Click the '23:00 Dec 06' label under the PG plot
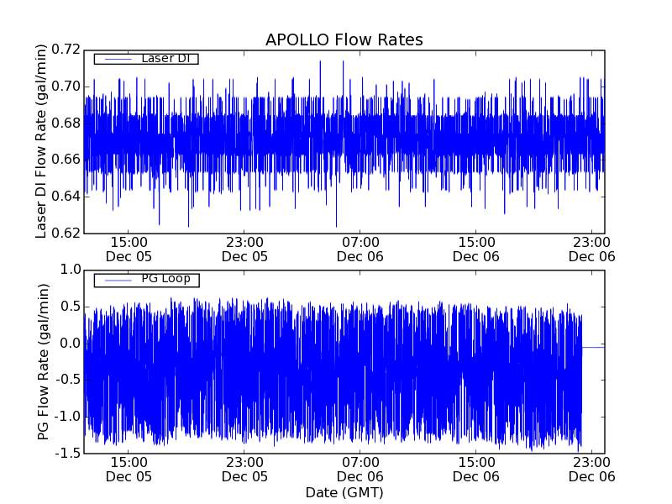Screen dimensions: 672x504 [592, 470]
